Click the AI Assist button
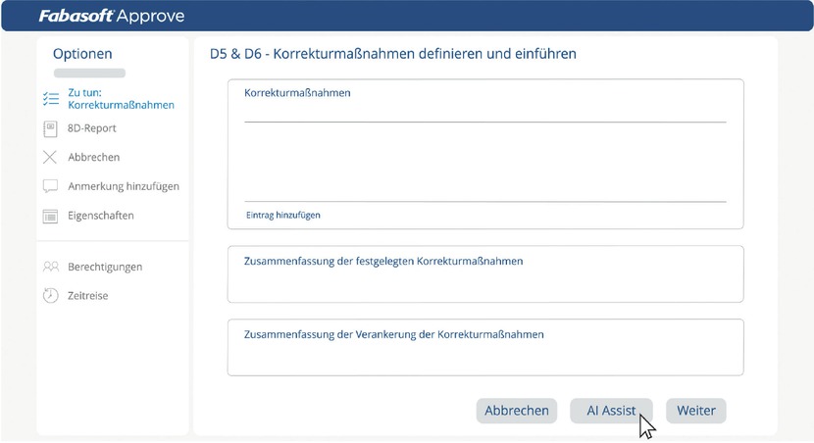The width and height of the screenshot is (814, 443). (611, 411)
